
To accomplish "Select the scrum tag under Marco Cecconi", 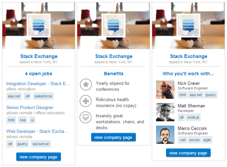I will click(x=194, y=140).
